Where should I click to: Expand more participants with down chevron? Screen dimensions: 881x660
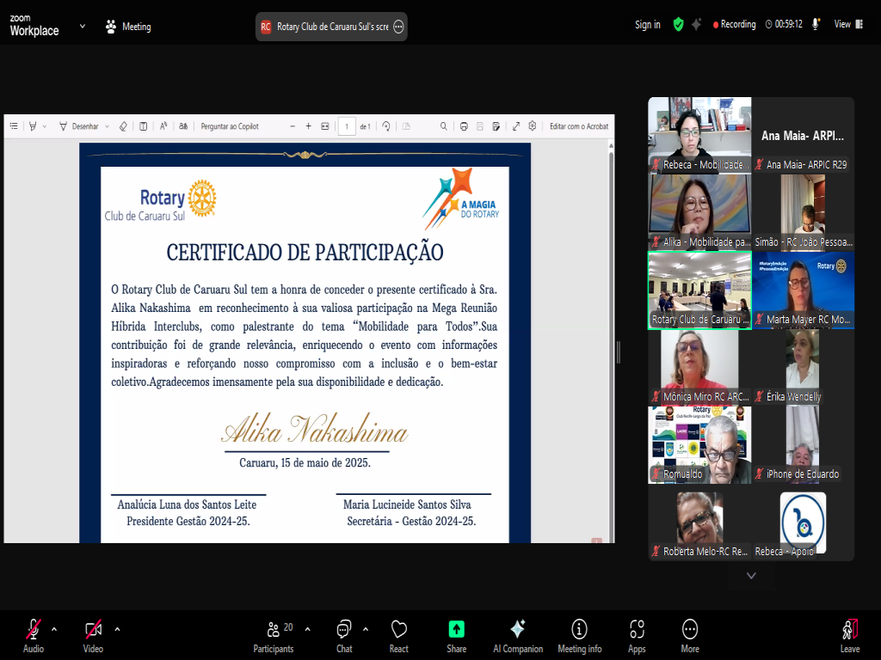751,576
